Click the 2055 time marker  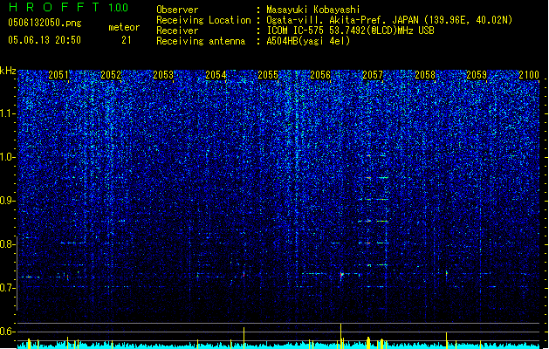click(268, 74)
